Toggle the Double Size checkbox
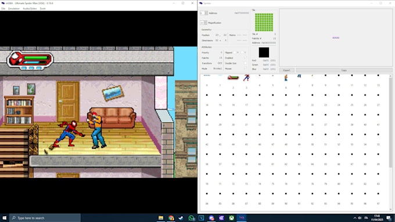 [x=246, y=63]
